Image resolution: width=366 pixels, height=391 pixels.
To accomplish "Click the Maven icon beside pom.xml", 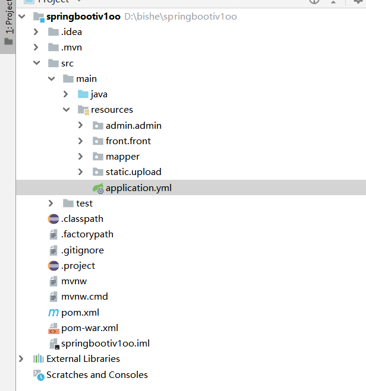I will [x=53, y=312].
